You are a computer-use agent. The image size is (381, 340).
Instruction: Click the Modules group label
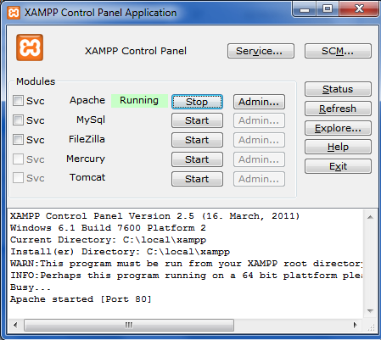[x=36, y=81]
